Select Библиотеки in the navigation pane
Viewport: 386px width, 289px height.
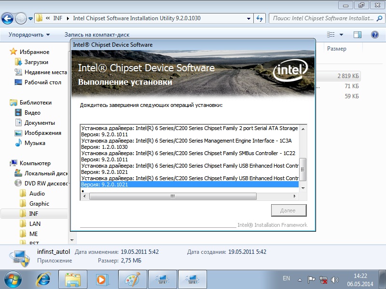pyautogui.click(x=36, y=103)
